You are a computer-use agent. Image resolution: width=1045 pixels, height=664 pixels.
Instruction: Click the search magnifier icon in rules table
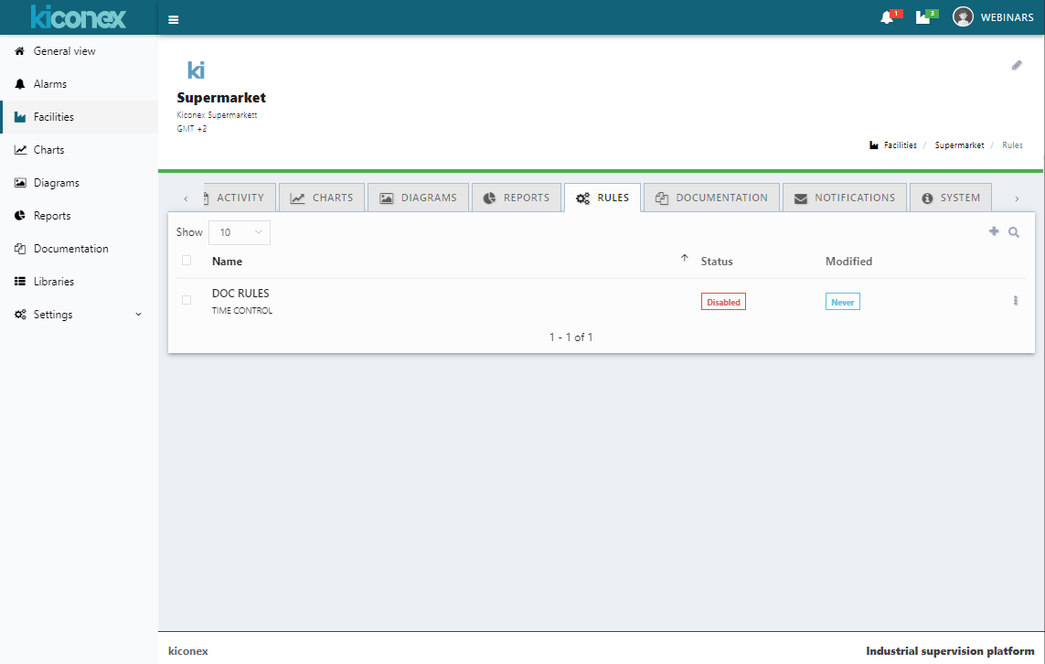(1014, 232)
